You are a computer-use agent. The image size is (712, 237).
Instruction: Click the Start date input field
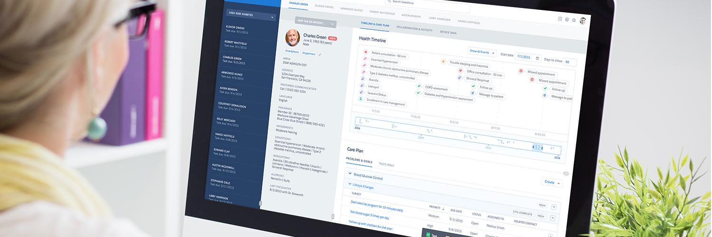coord(528,57)
